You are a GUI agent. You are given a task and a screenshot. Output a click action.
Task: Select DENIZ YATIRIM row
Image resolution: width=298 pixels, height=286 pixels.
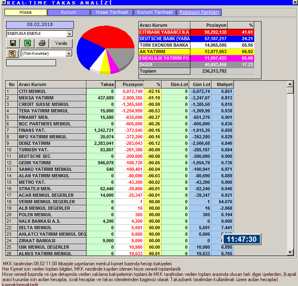[x=120, y=143]
